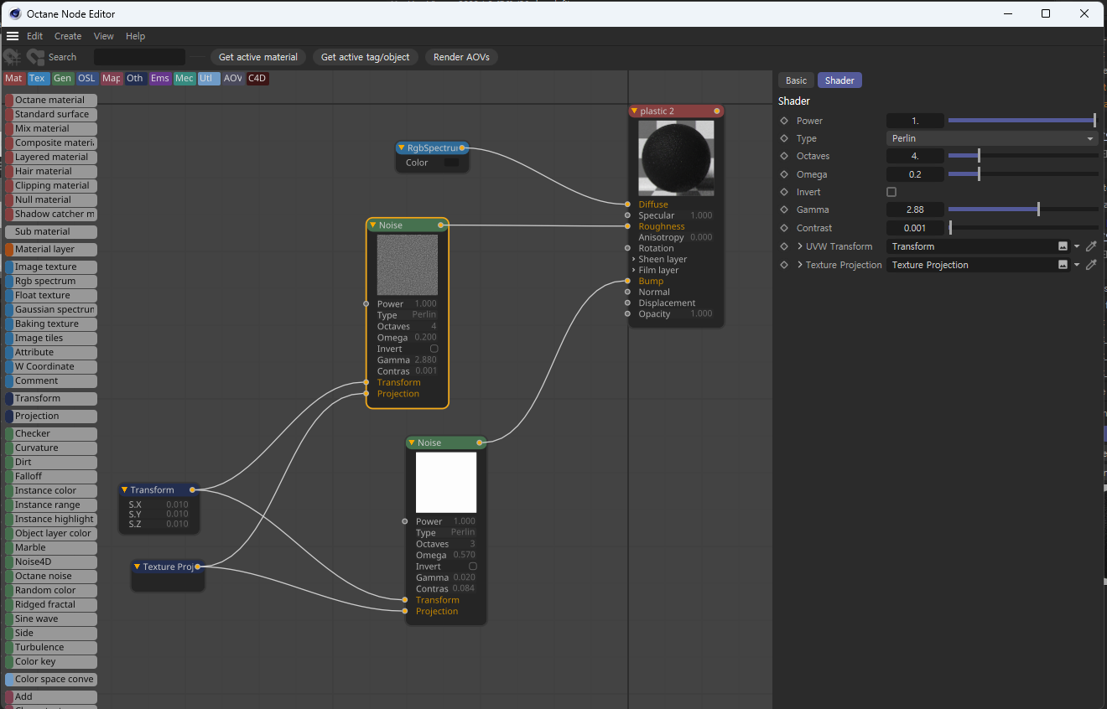Toggle the Utl node filter

click(208, 78)
